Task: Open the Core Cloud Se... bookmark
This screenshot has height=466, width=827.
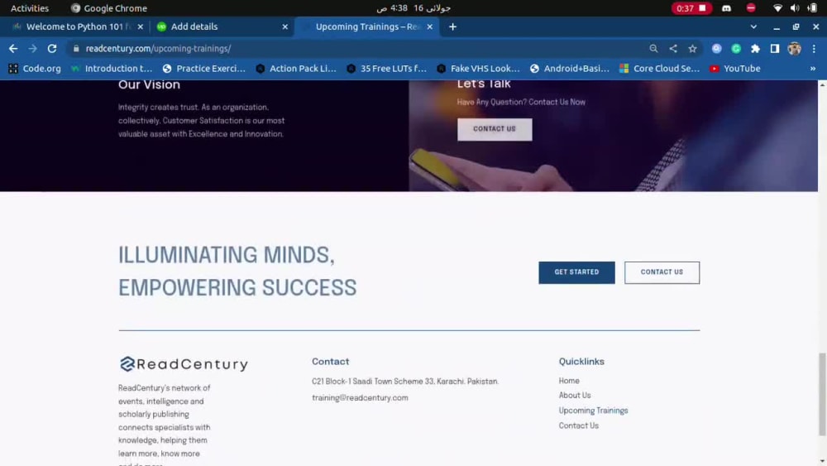Action: pos(660,69)
